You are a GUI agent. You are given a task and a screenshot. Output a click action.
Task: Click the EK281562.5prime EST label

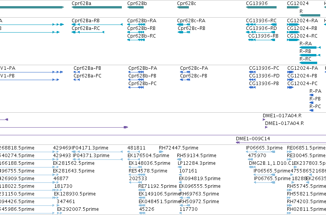click(x=74, y=163)
